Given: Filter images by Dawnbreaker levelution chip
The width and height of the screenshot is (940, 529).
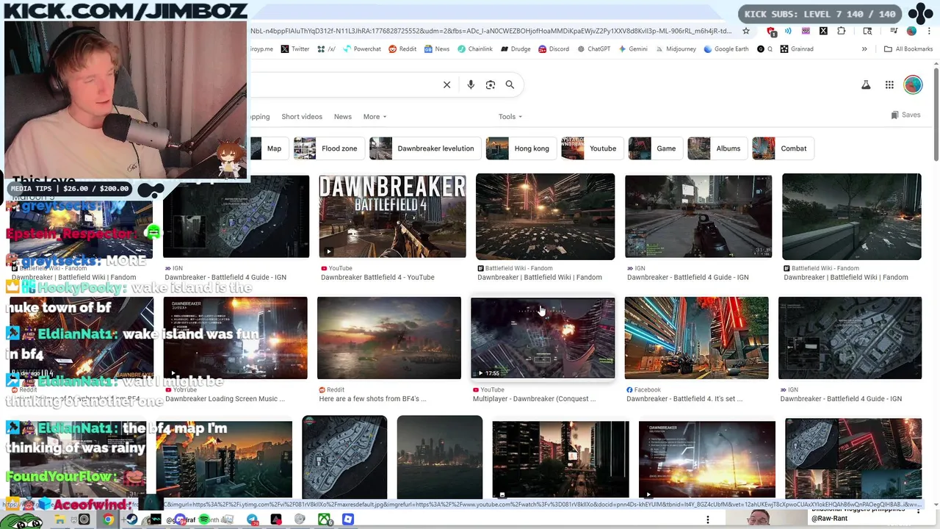Looking at the screenshot, I should [x=424, y=148].
